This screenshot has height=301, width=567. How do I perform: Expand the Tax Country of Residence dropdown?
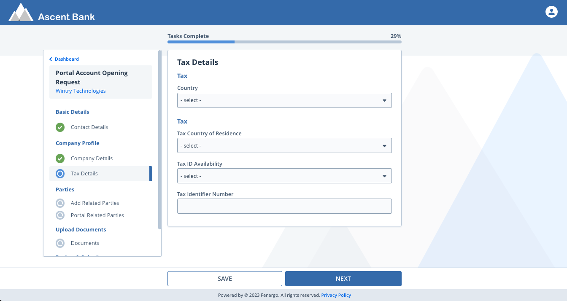284,145
